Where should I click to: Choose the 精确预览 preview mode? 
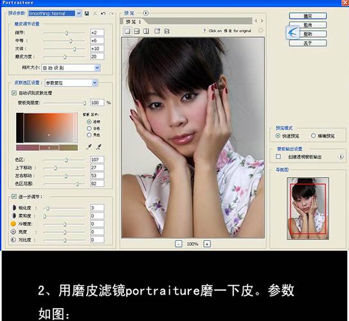pyautogui.click(x=313, y=135)
